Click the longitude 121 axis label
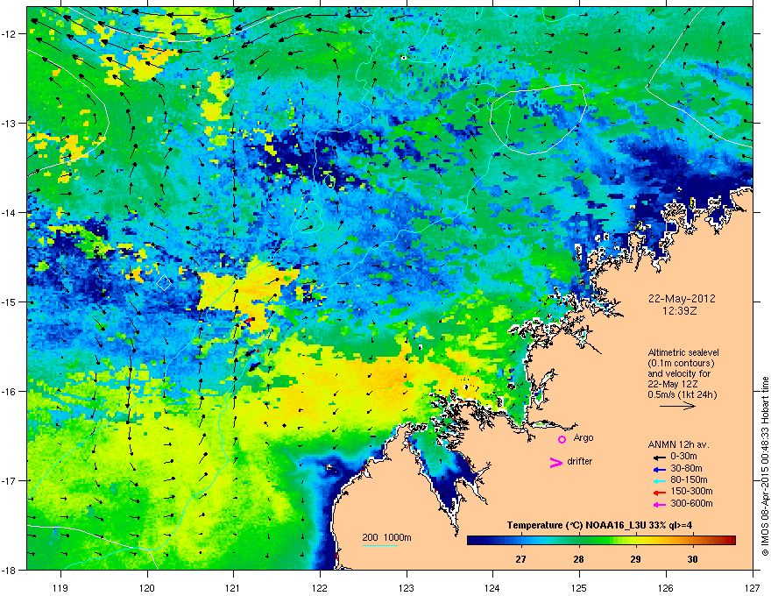 [233, 587]
